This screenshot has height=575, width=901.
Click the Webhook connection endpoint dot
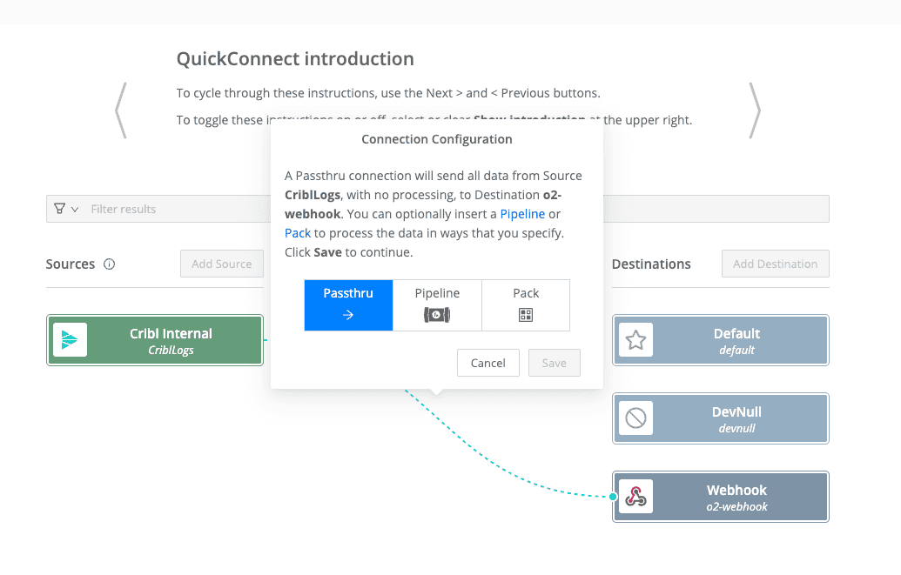click(613, 497)
